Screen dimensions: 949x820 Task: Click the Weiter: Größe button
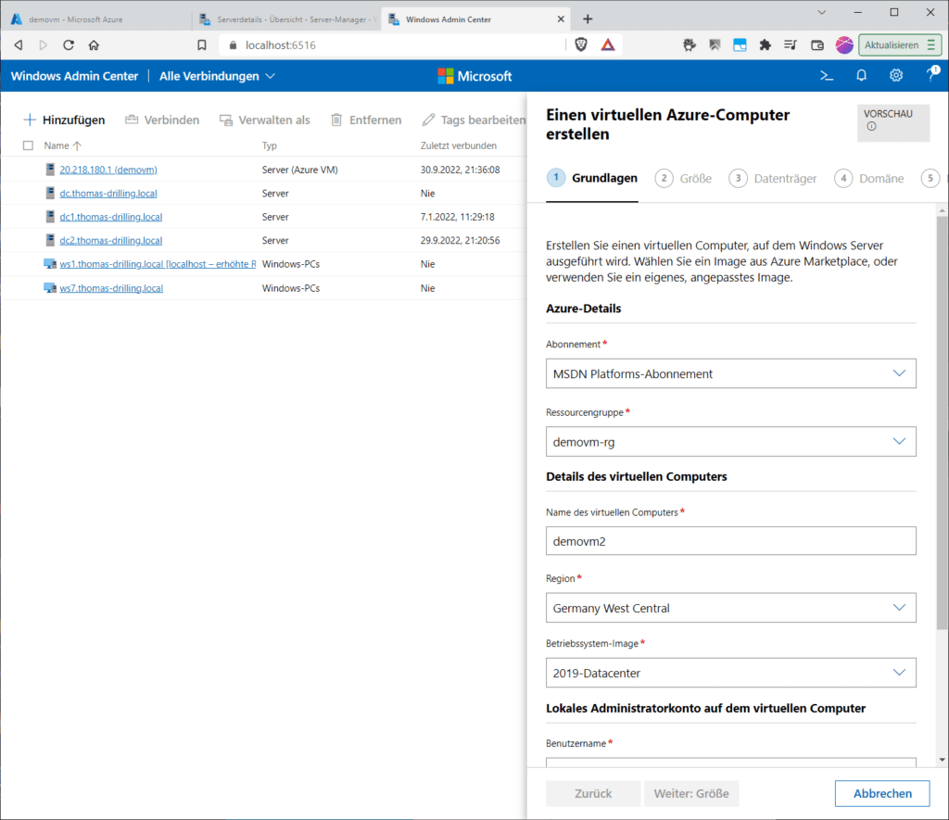point(691,793)
